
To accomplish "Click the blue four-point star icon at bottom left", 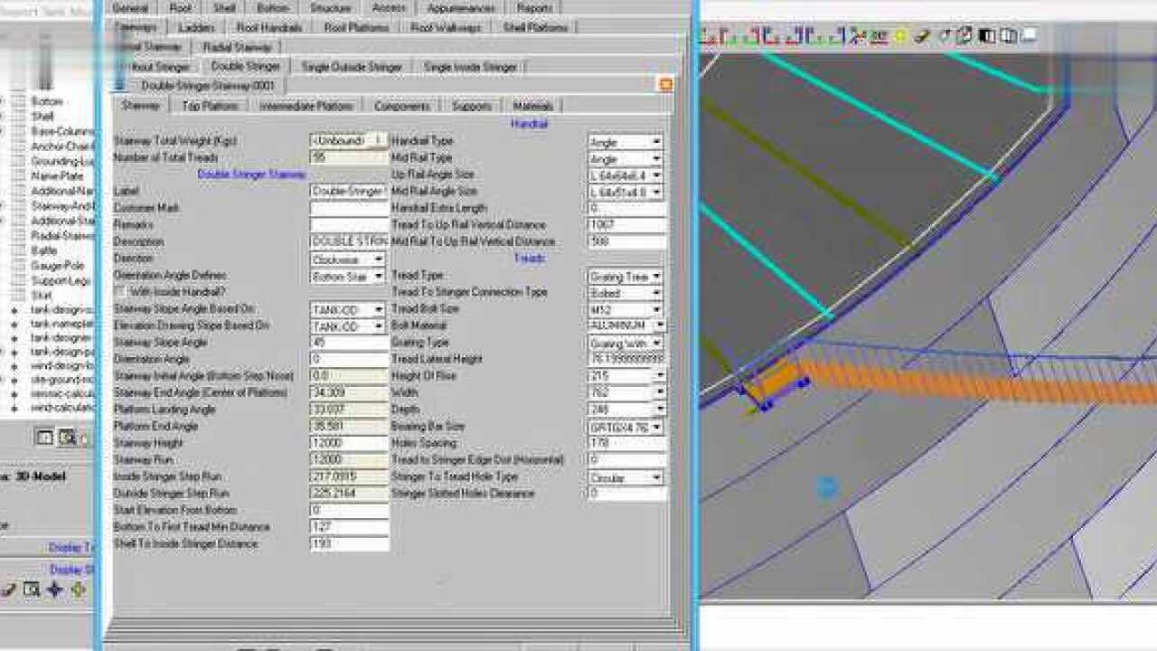I will (x=55, y=590).
